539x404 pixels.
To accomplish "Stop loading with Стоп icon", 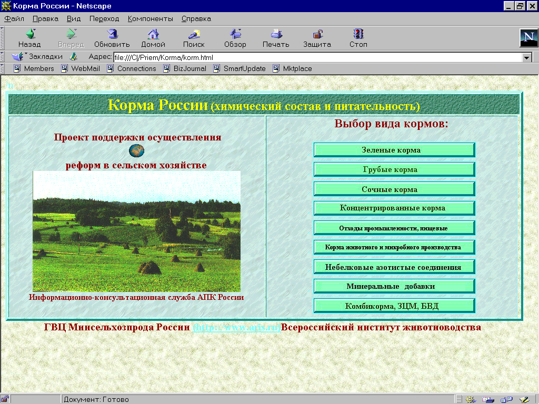I will tap(358, 34).
